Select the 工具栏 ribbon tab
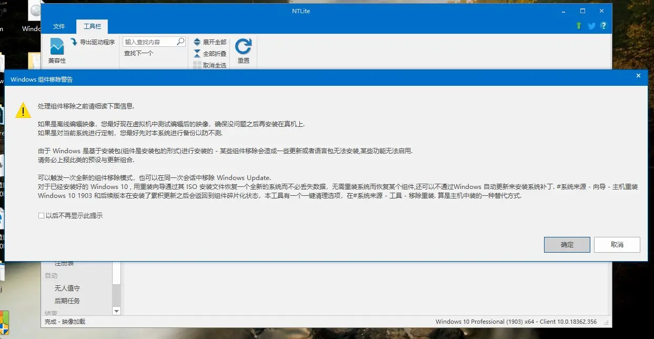Screen dimensions: 654x339 pyautogui.click(x=92, y=26)
